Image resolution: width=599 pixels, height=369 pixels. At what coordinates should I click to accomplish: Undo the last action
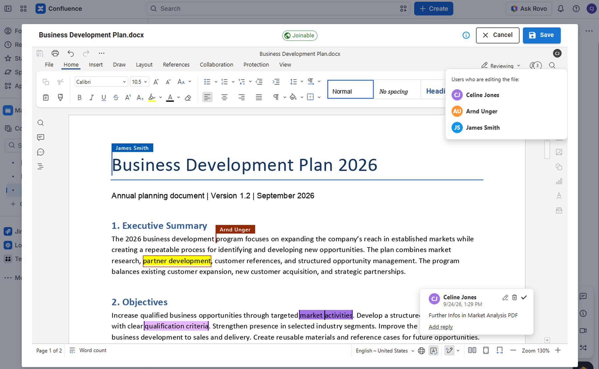(x=71, y=53)
